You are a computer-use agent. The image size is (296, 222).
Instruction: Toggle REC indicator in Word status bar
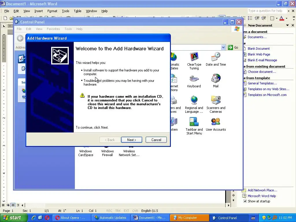tap(109, 211)
